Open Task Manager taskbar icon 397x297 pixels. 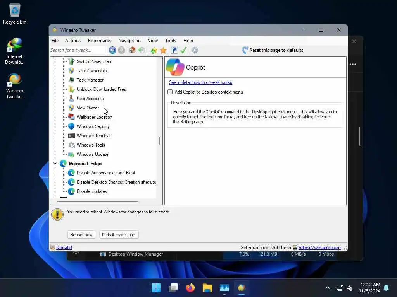[224, 288]
